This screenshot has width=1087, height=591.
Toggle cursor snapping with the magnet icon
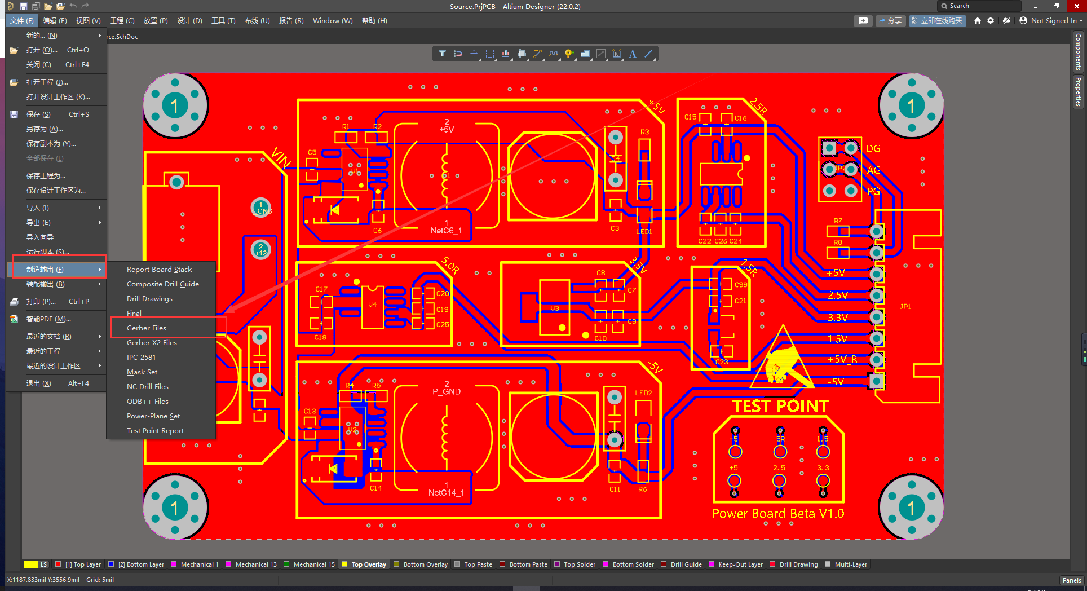tap(458, 54)
